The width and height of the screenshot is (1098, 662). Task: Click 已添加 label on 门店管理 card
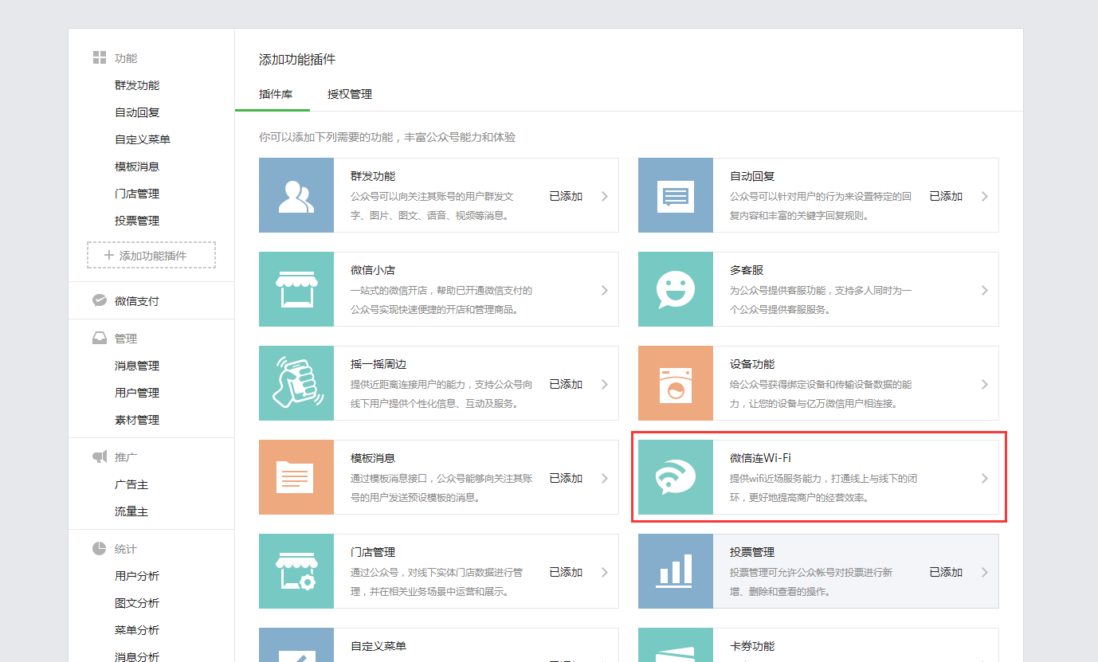566,572
